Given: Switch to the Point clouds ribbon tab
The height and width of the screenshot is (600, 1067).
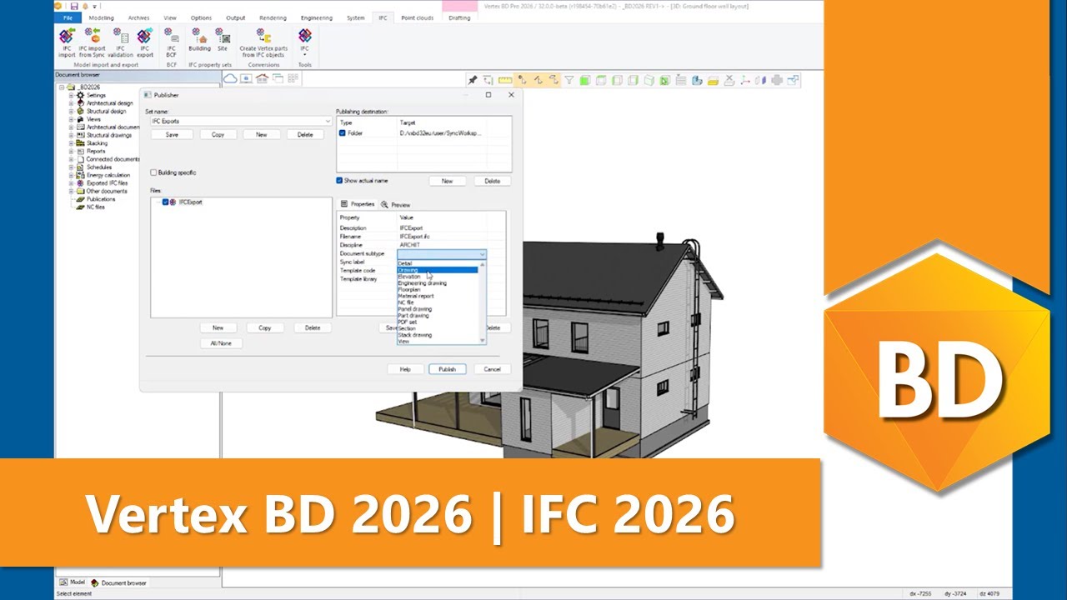Looking at the screenshot, I should [x=417, y=17].
